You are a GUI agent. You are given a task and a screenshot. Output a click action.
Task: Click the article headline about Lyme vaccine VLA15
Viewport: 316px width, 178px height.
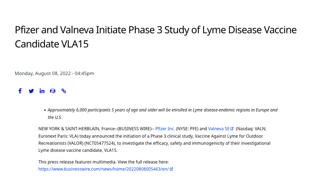click(156, 37)
